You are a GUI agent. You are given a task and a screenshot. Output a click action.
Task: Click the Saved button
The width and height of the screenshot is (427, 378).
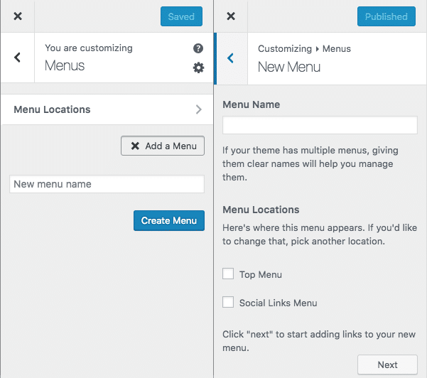pos(181,16)
